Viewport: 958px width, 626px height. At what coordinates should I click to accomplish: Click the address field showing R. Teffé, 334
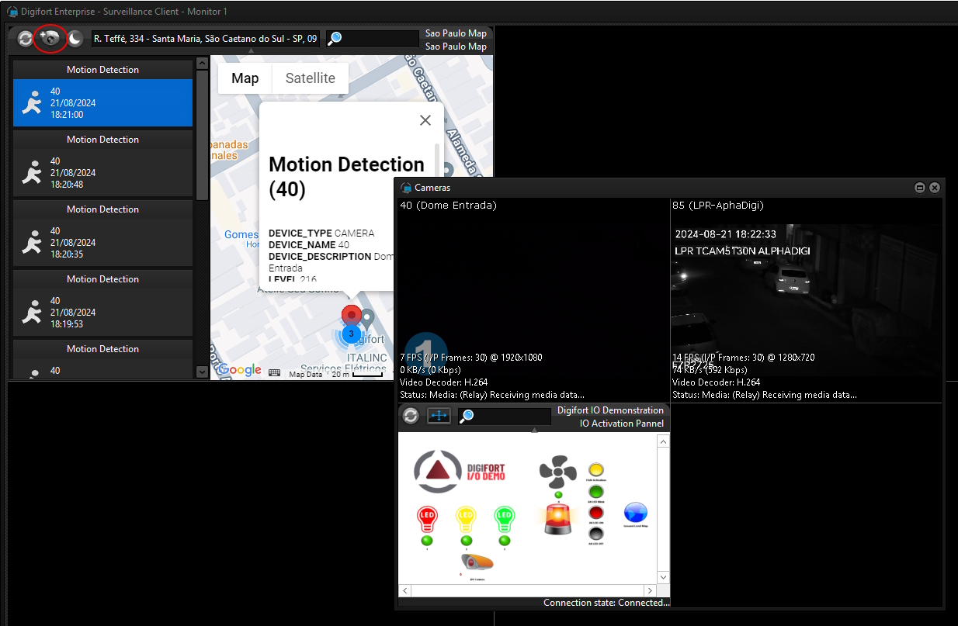tap(205, 39)
